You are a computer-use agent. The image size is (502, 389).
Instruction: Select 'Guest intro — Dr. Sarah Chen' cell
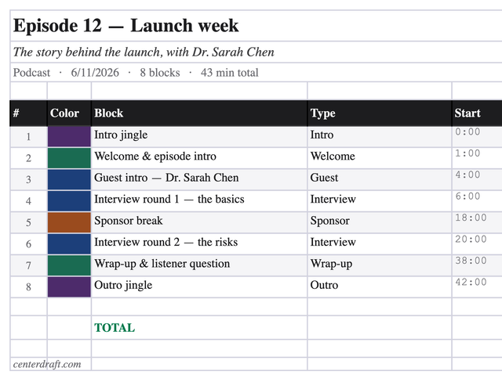[199, 179]
